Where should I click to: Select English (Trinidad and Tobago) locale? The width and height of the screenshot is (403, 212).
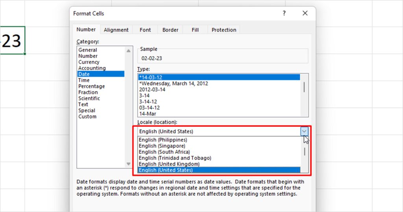219,158
